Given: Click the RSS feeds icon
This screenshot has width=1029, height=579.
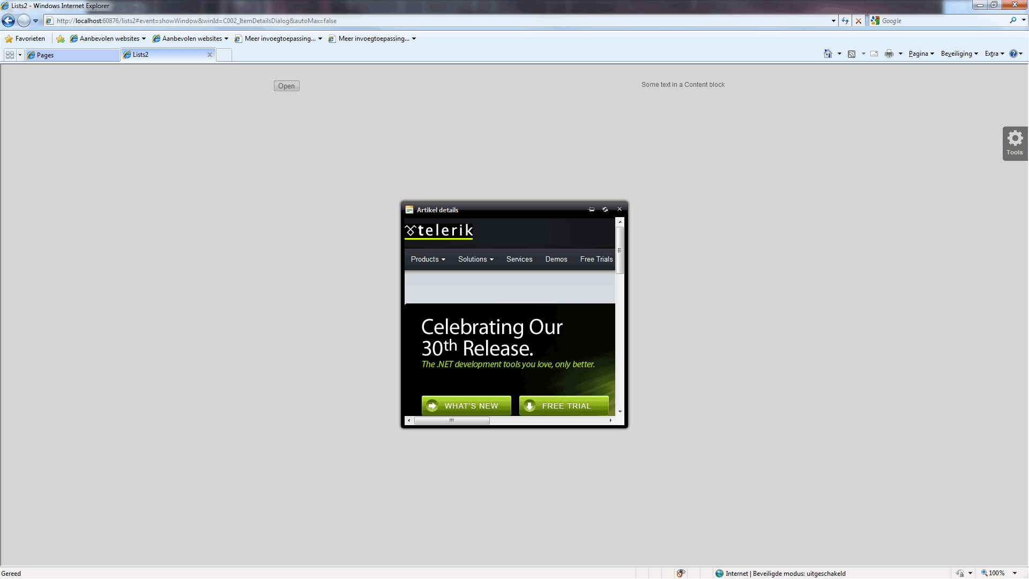Looking at the screenshot, I should tap(852, 54).
